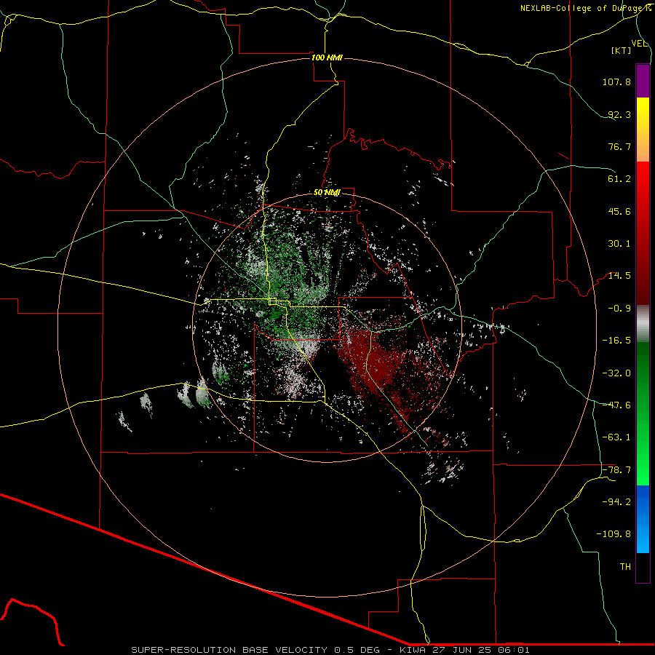Click the 100 NMI range ring label
Image resolution: width=655 pixels, height=655 pixels.
point(327,57)
